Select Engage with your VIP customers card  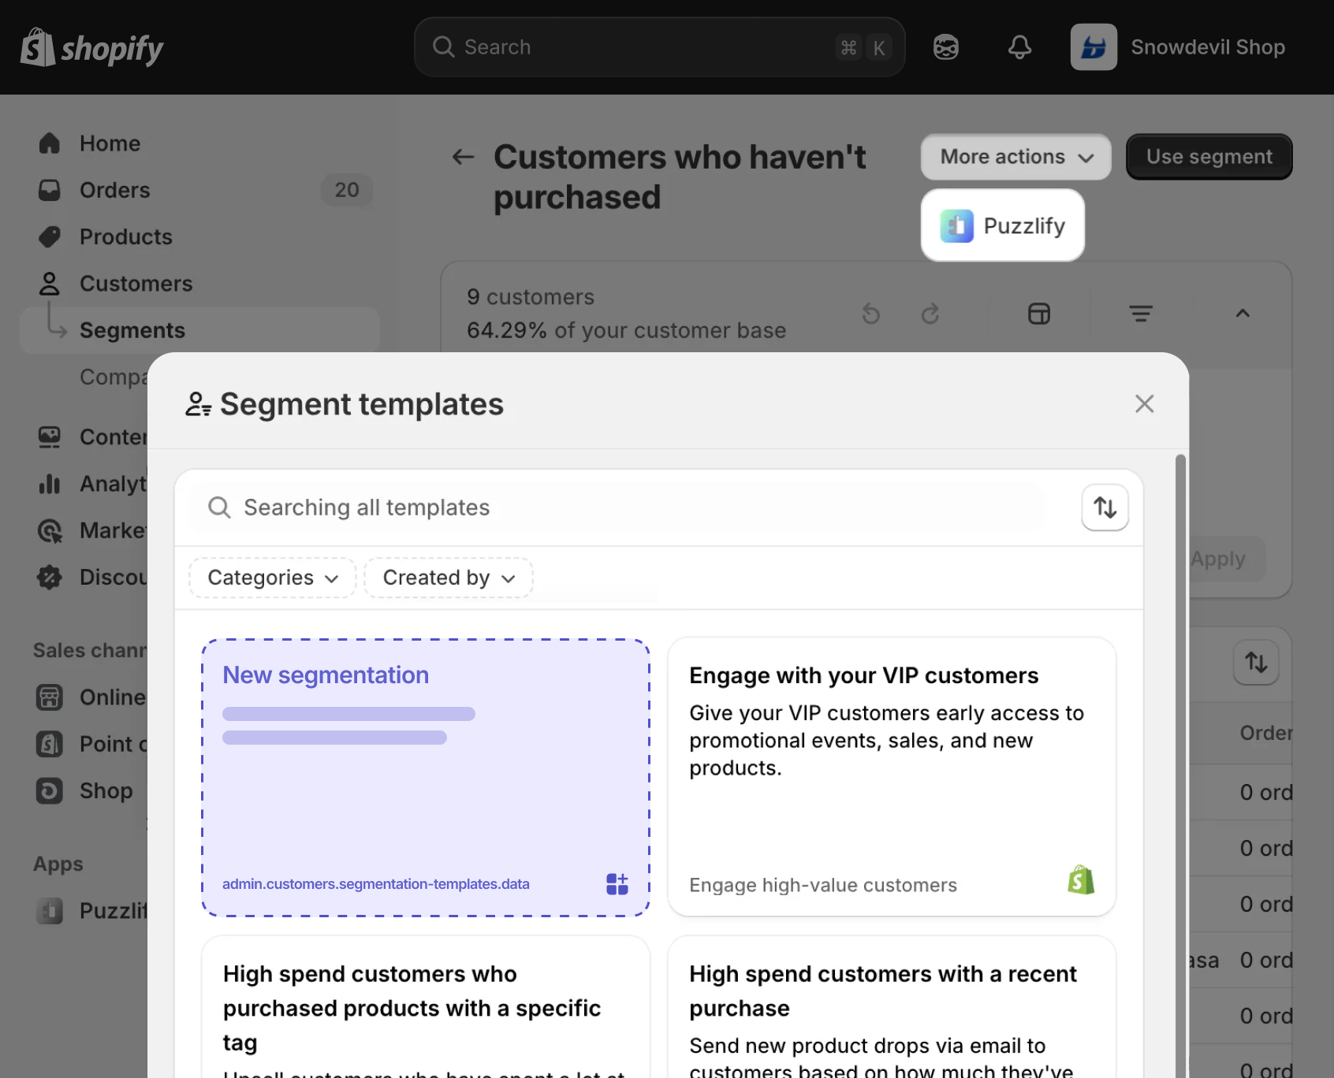(892, 777)
